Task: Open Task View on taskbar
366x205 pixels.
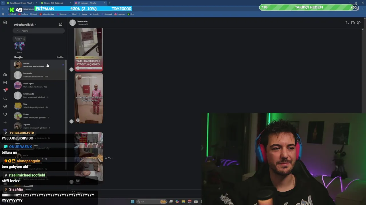Action: tap(171, 202)
